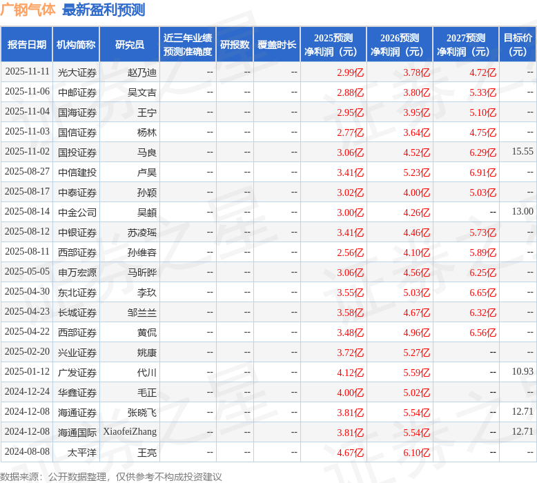The height and width of the screenshot is (483, 537).
Task: Select the date cell 2025-04-22
Action: [27, 332]
